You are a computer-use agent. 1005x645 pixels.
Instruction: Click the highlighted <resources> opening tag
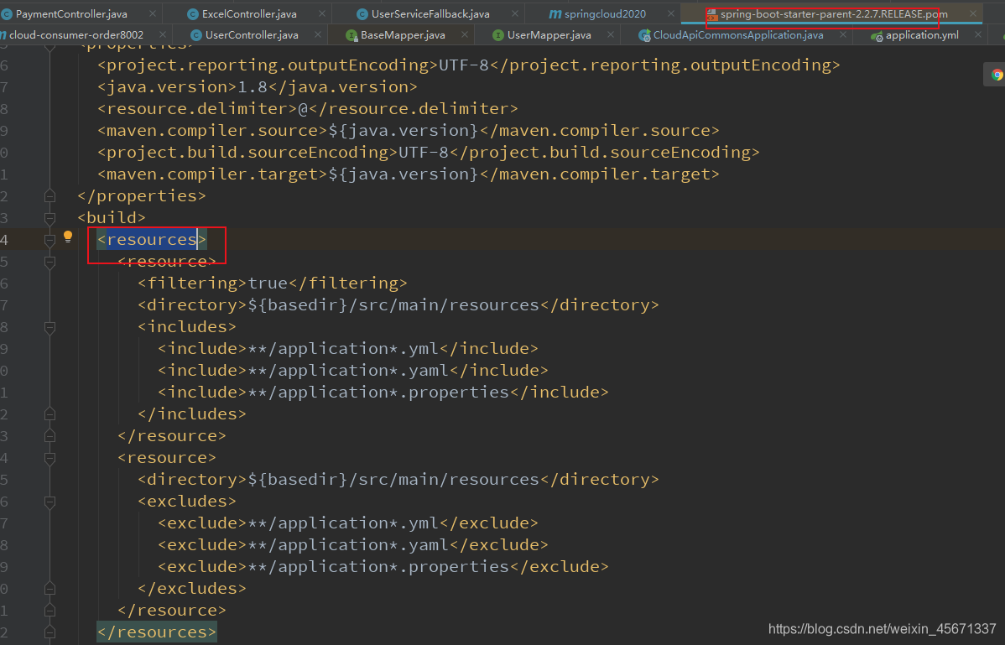(152, 240)
